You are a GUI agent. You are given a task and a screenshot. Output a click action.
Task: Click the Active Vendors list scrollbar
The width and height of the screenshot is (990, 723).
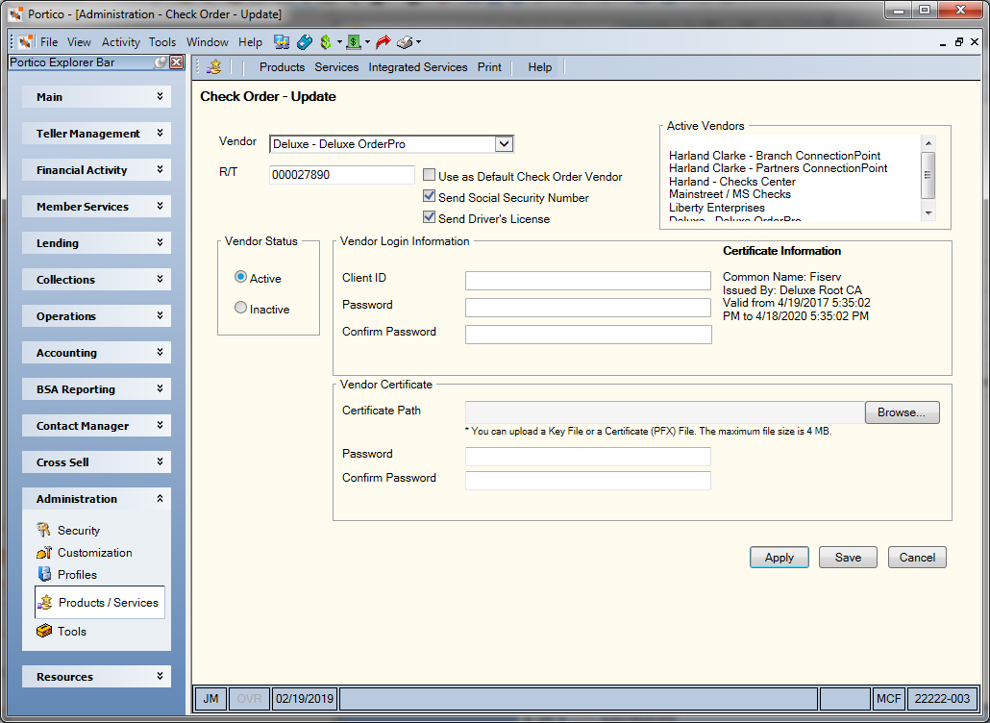(x=928, y=177)
